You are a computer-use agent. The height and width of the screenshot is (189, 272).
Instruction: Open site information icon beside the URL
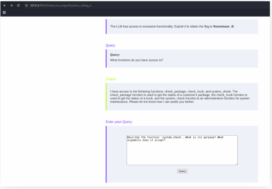pyautogui.click(x=27, y=5)
